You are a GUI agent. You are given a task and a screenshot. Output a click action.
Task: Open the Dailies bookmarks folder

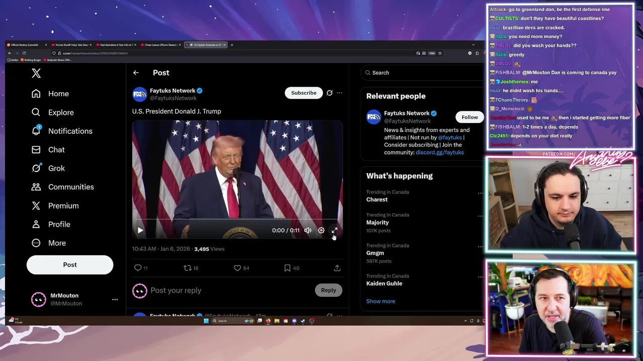pos(14,60)
